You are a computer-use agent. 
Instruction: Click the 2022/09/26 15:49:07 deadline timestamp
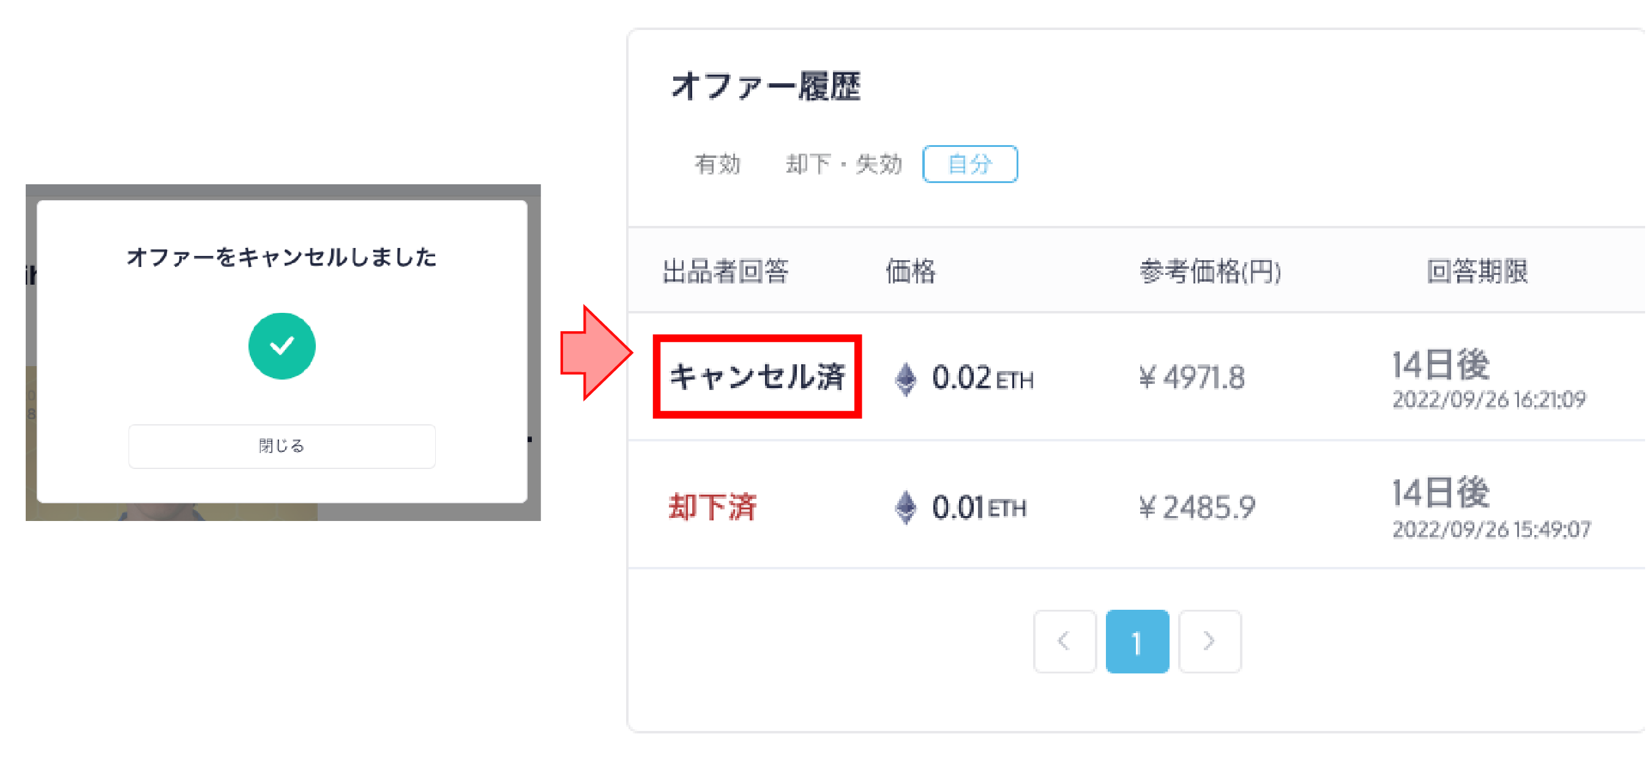[x=1491, y=530]
